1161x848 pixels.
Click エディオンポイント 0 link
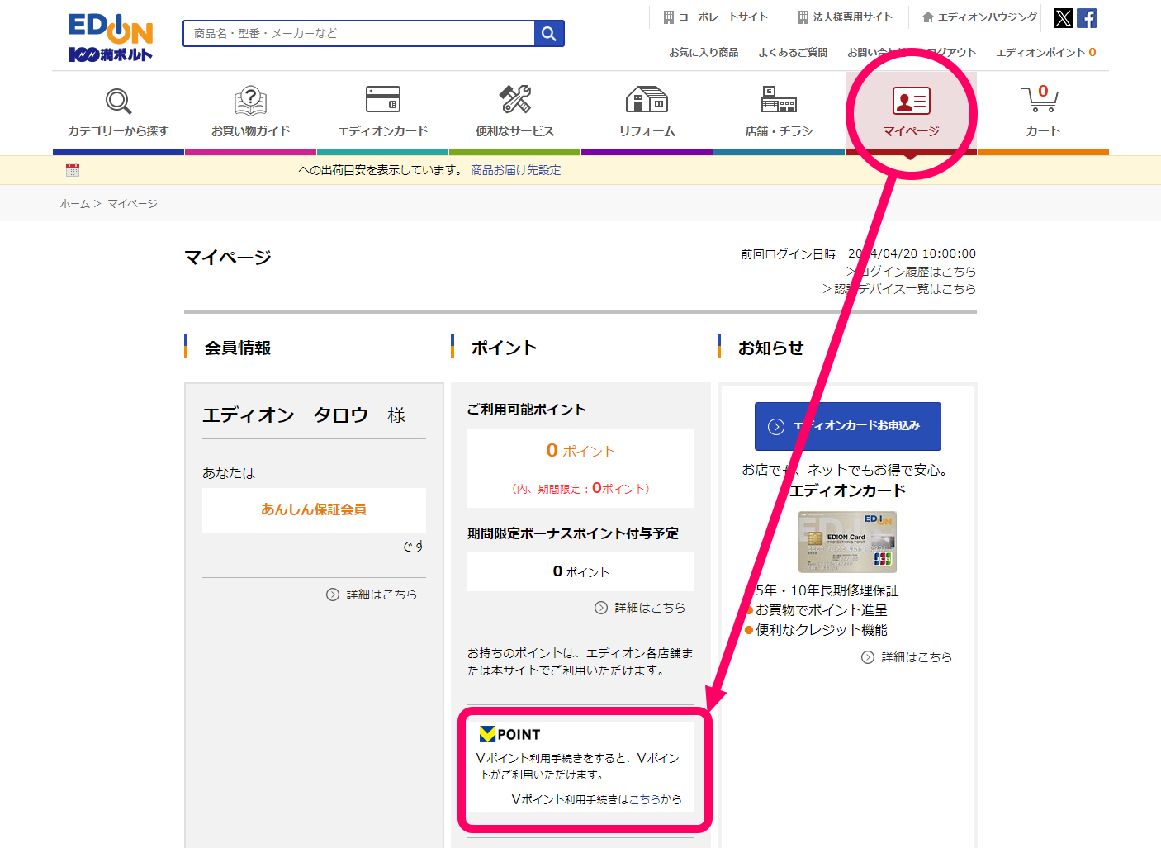tap(1045, 52)
